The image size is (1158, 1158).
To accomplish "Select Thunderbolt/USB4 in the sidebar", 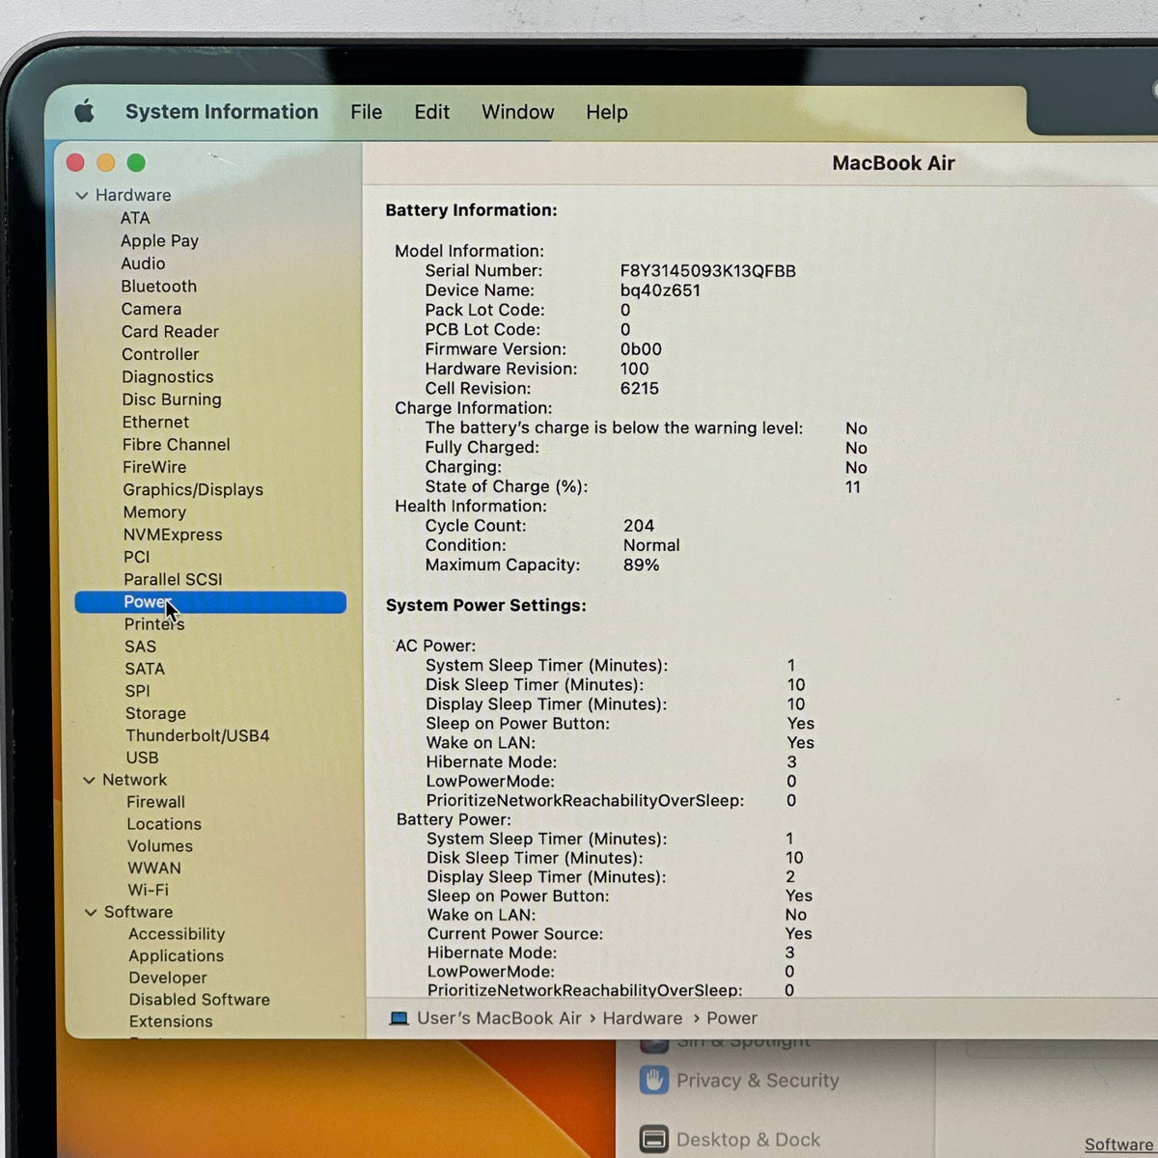I will coord(198,735).
